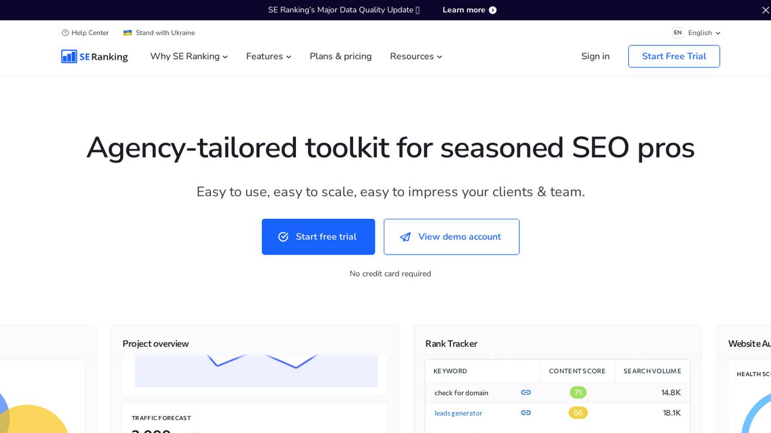Click the leads generator keyword link

pyautogui.click(x=458, y=413)
